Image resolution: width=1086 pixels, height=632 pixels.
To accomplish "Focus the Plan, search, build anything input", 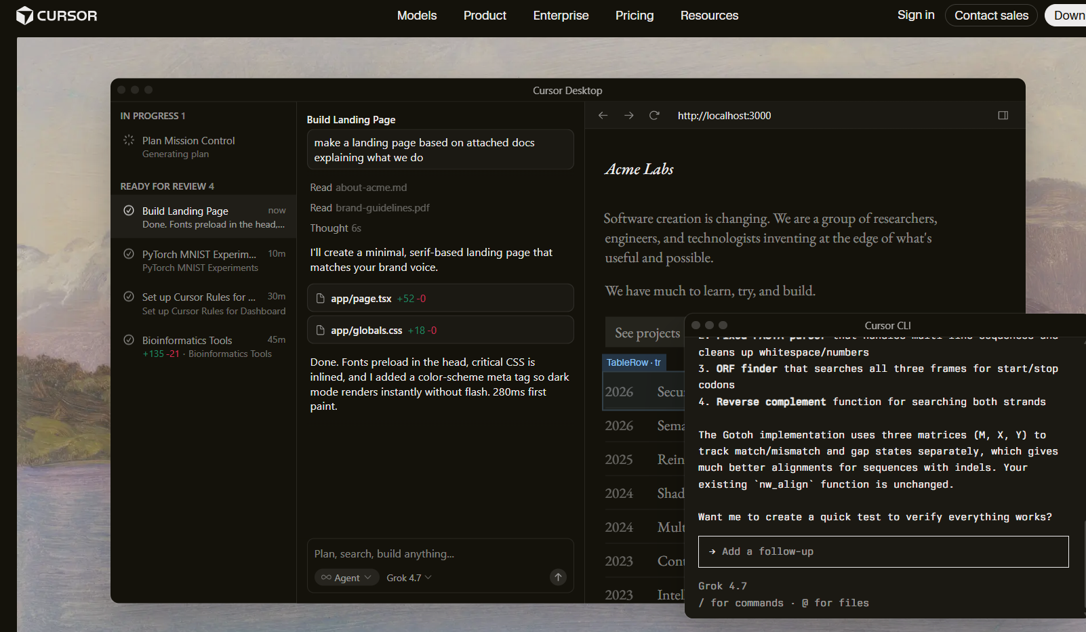I will [x=441, y=554].
